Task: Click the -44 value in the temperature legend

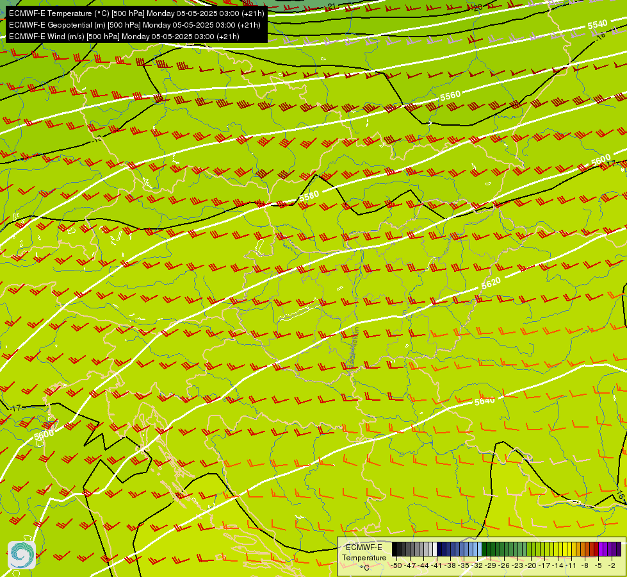Action: tap(423, 565)
